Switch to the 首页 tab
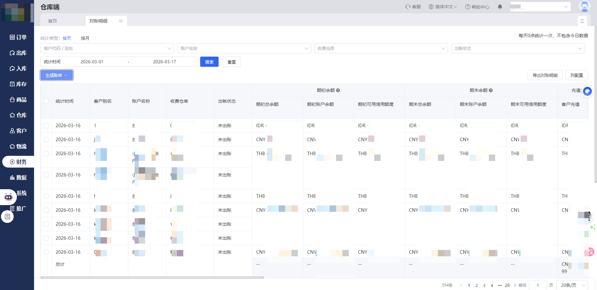Viewport: 597px width, 290px height. [x=53, y=21]
